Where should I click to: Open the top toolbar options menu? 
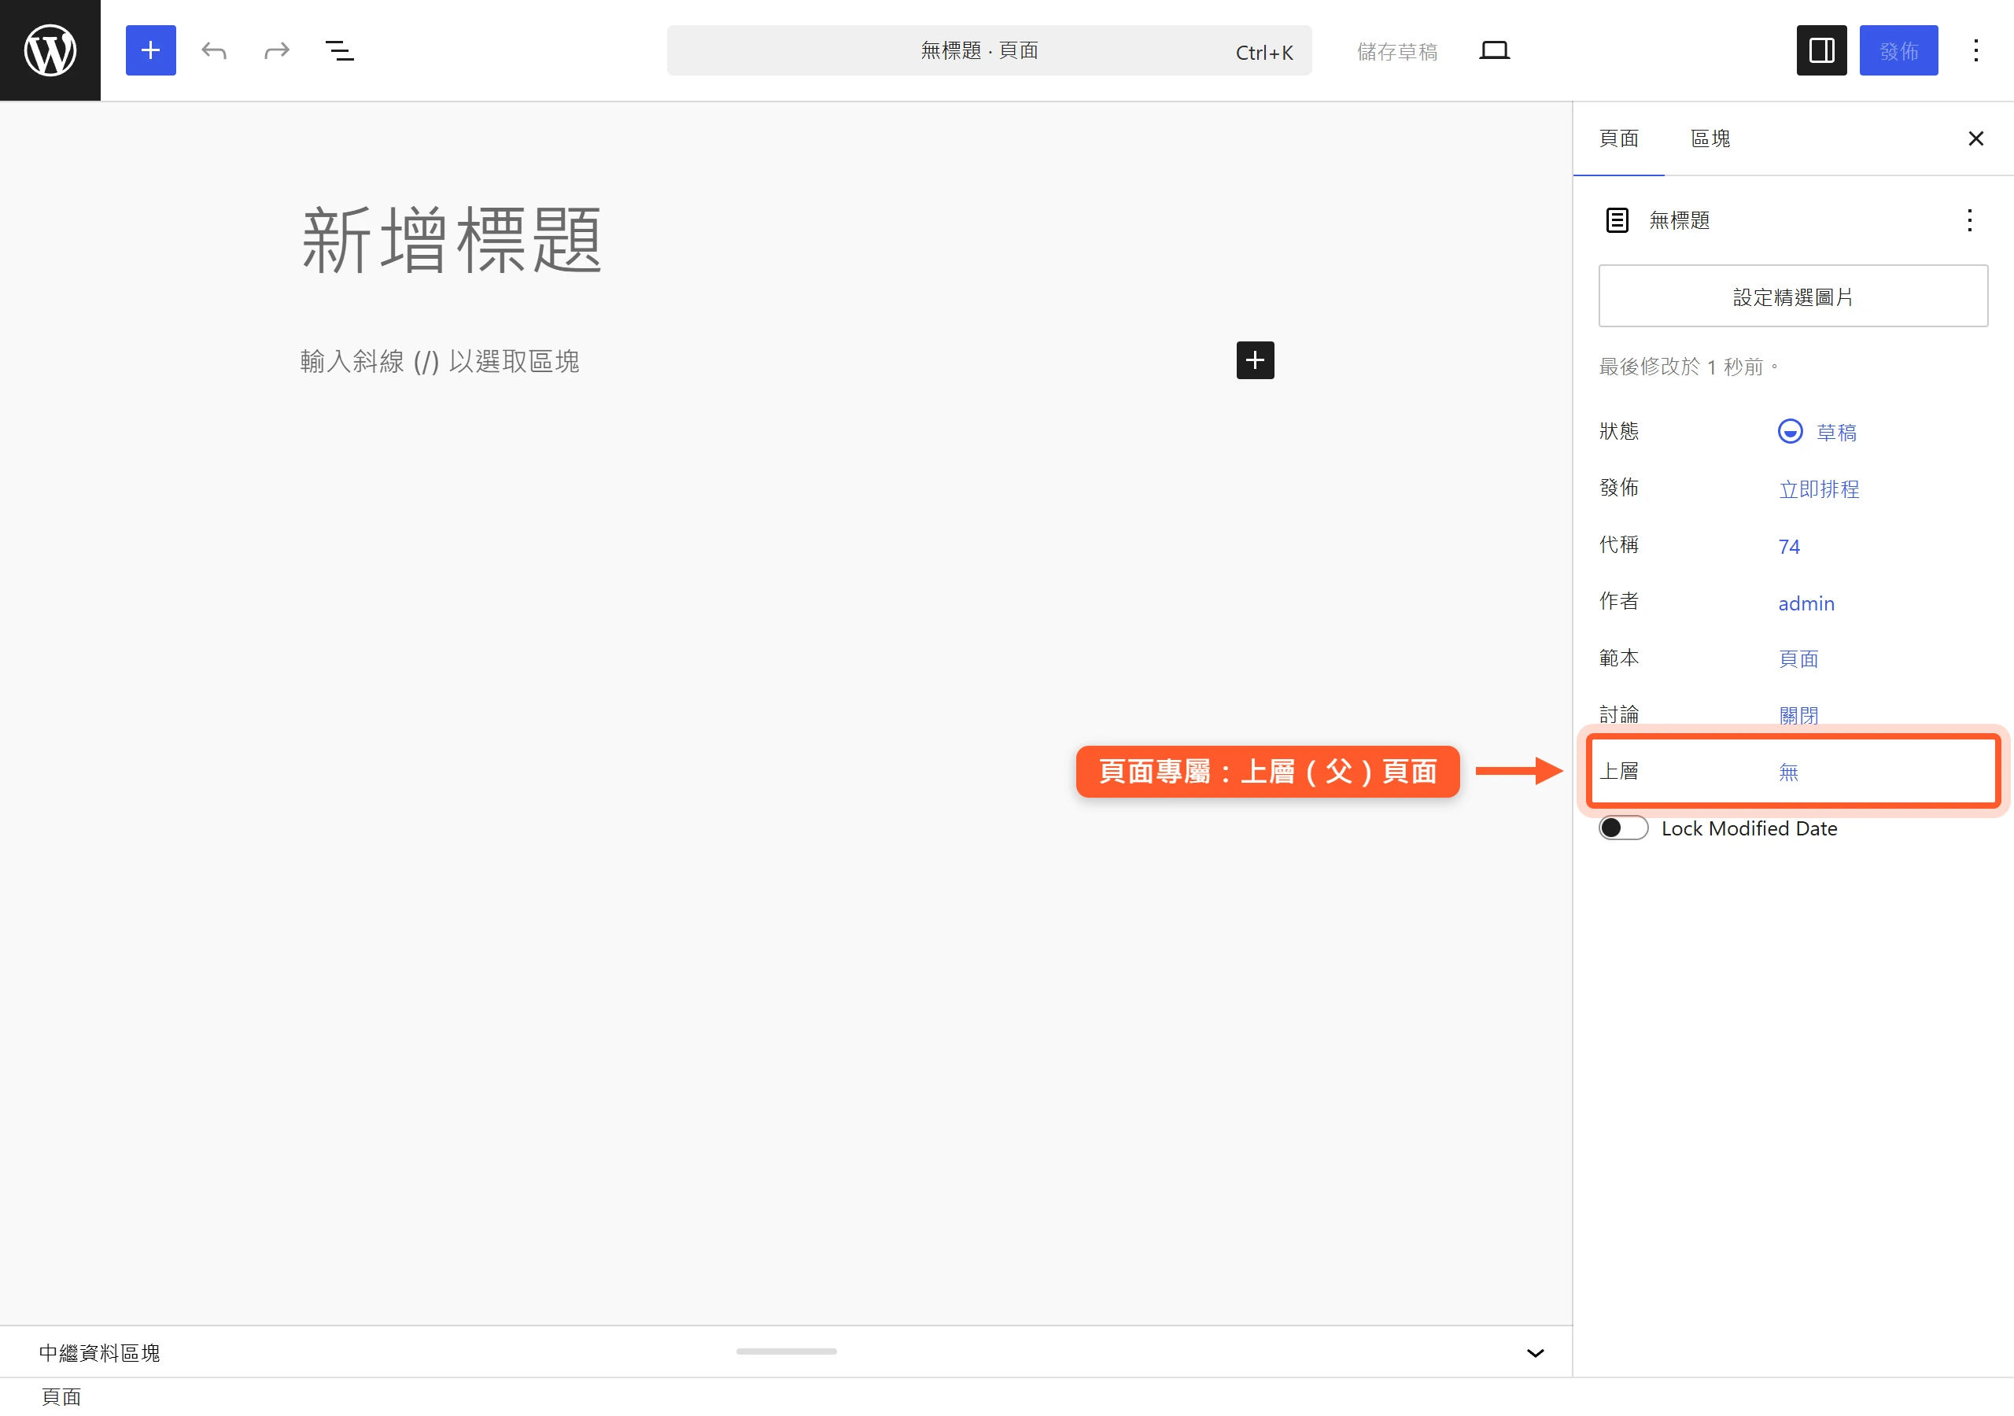pos(1975,50)
